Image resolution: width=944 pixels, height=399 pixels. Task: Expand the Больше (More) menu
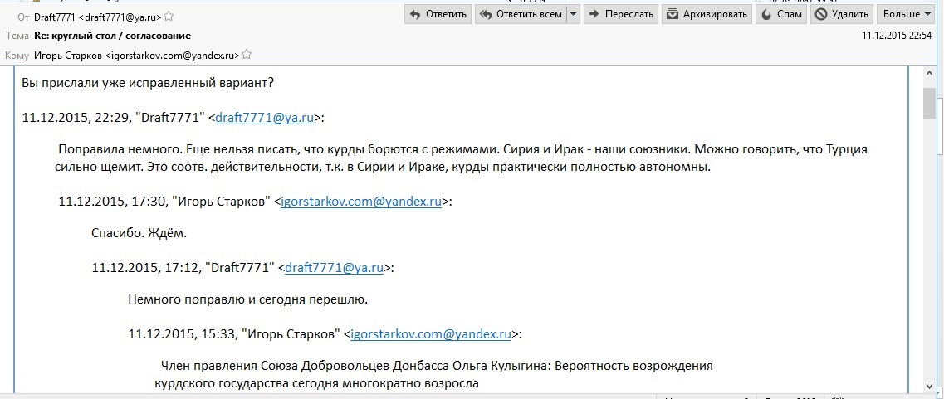coord(907,14)
